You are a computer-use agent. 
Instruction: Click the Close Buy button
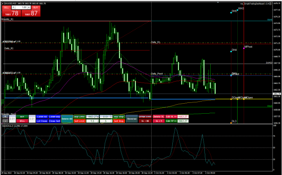pos(55,117)
